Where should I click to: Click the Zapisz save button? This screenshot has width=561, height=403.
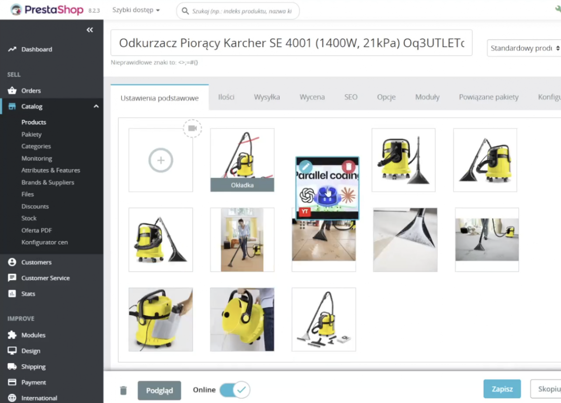(x=502, y=389)
